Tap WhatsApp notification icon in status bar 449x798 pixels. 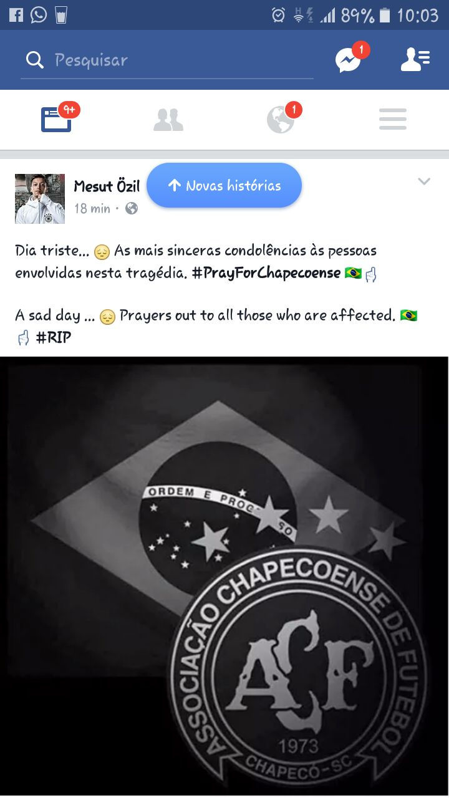pyautogui.click(x=39, y=15)
